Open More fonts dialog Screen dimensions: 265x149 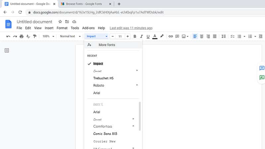(113, 45)
